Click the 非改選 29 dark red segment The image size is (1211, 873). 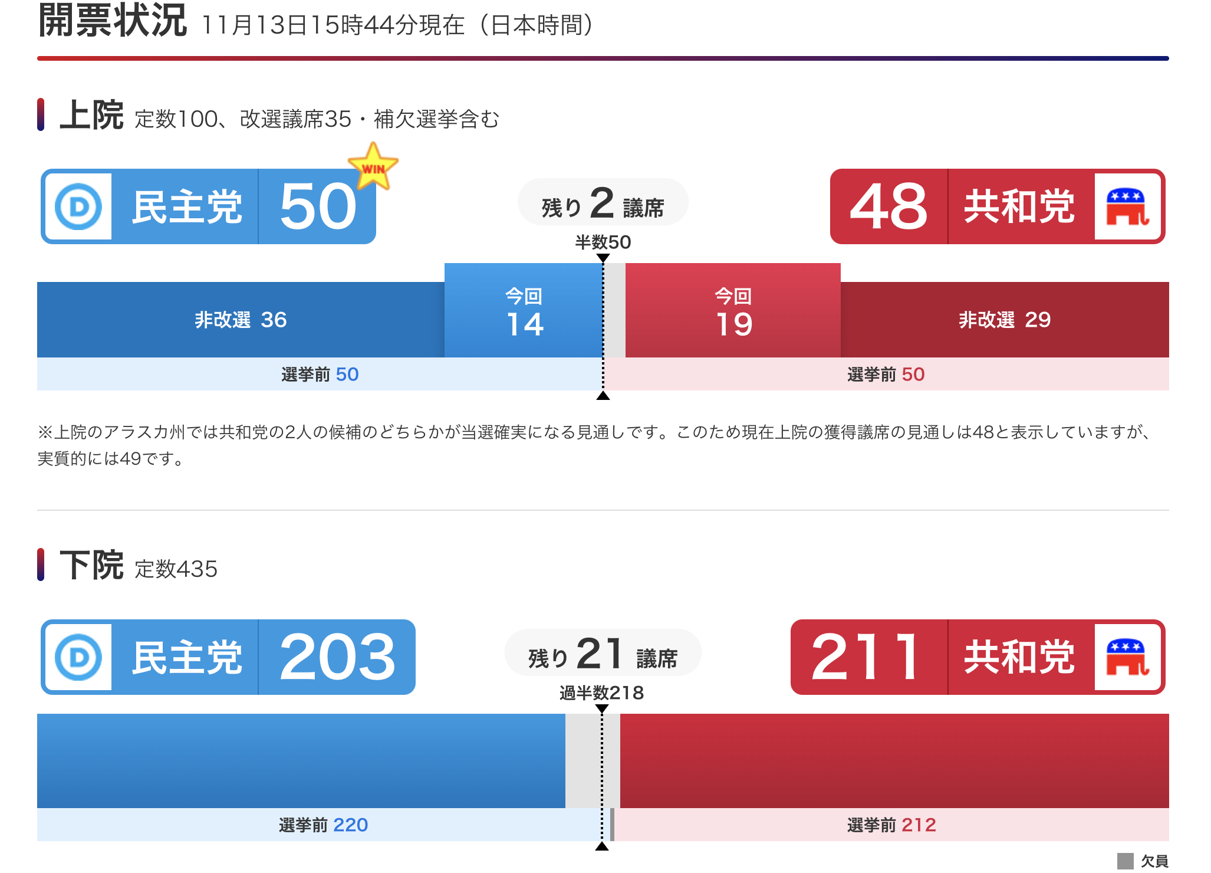pyautogui.click(x=1004, y=320)
